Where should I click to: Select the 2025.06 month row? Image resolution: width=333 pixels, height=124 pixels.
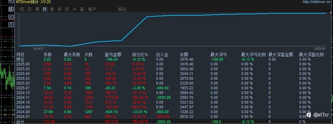coord(23,64)
